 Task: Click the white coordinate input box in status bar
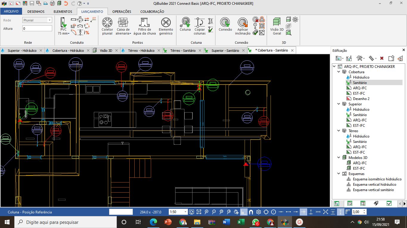click(x=121, y=212)
